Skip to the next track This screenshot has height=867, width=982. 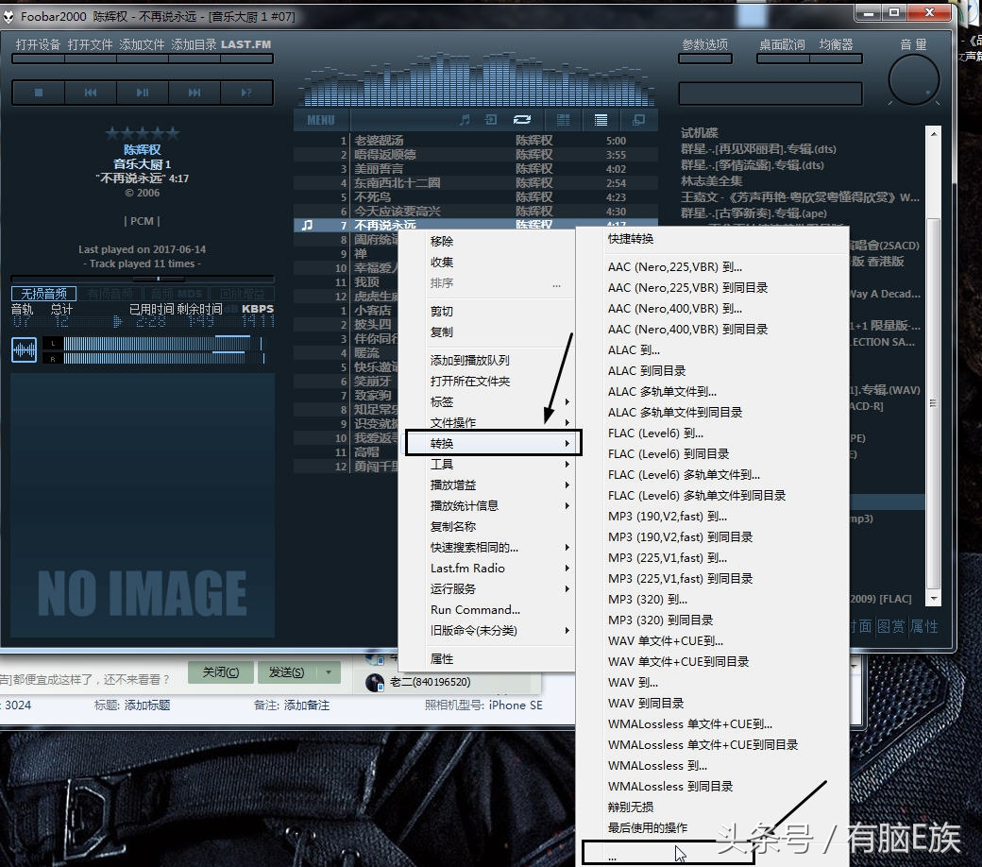point(195,93)
